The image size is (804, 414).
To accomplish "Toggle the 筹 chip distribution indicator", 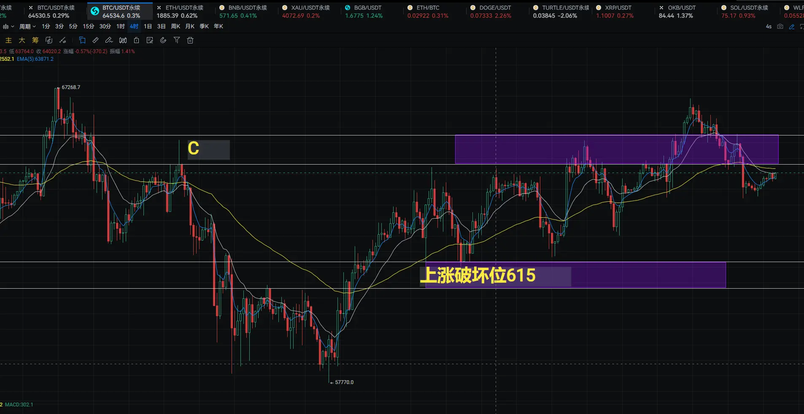I will (x=35, y=41).
